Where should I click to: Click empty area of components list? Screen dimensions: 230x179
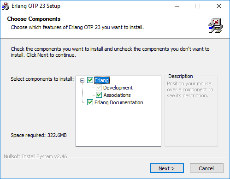click(118, 126)
